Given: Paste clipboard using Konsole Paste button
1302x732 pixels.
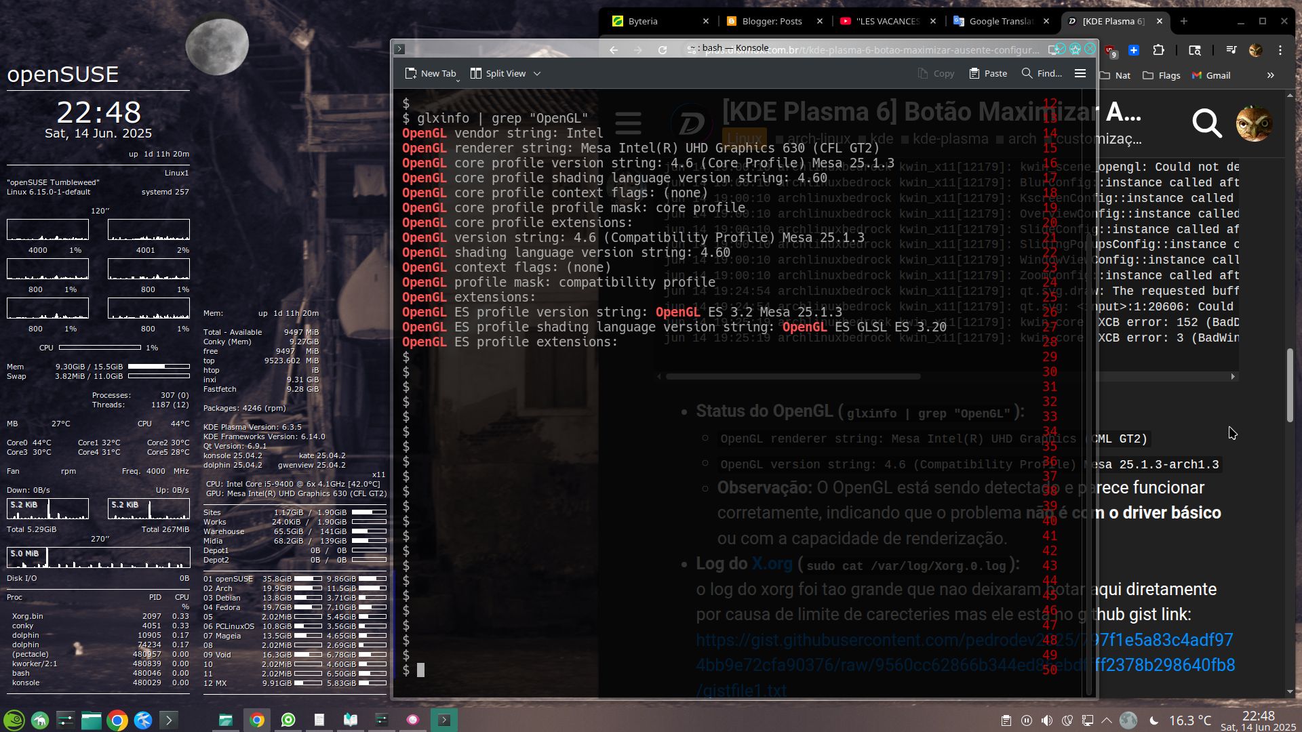Looking at the screenshot, I should coord(988,73).
